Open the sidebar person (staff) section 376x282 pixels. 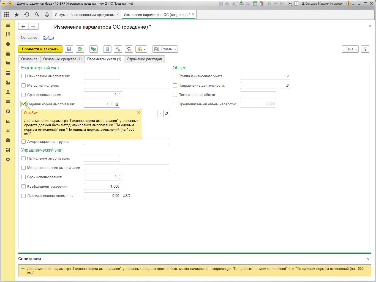pos(8,92)
